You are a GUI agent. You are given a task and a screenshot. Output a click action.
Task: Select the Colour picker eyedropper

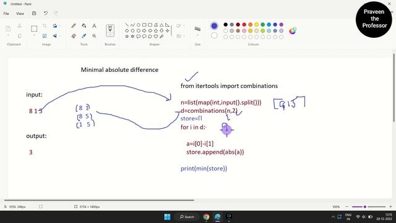click(x=84, y=36)
